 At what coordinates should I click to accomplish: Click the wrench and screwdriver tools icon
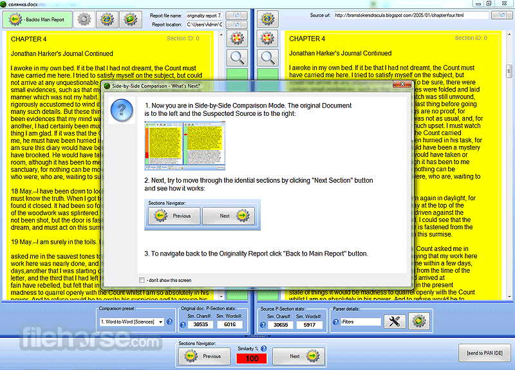tap(395, 321)
